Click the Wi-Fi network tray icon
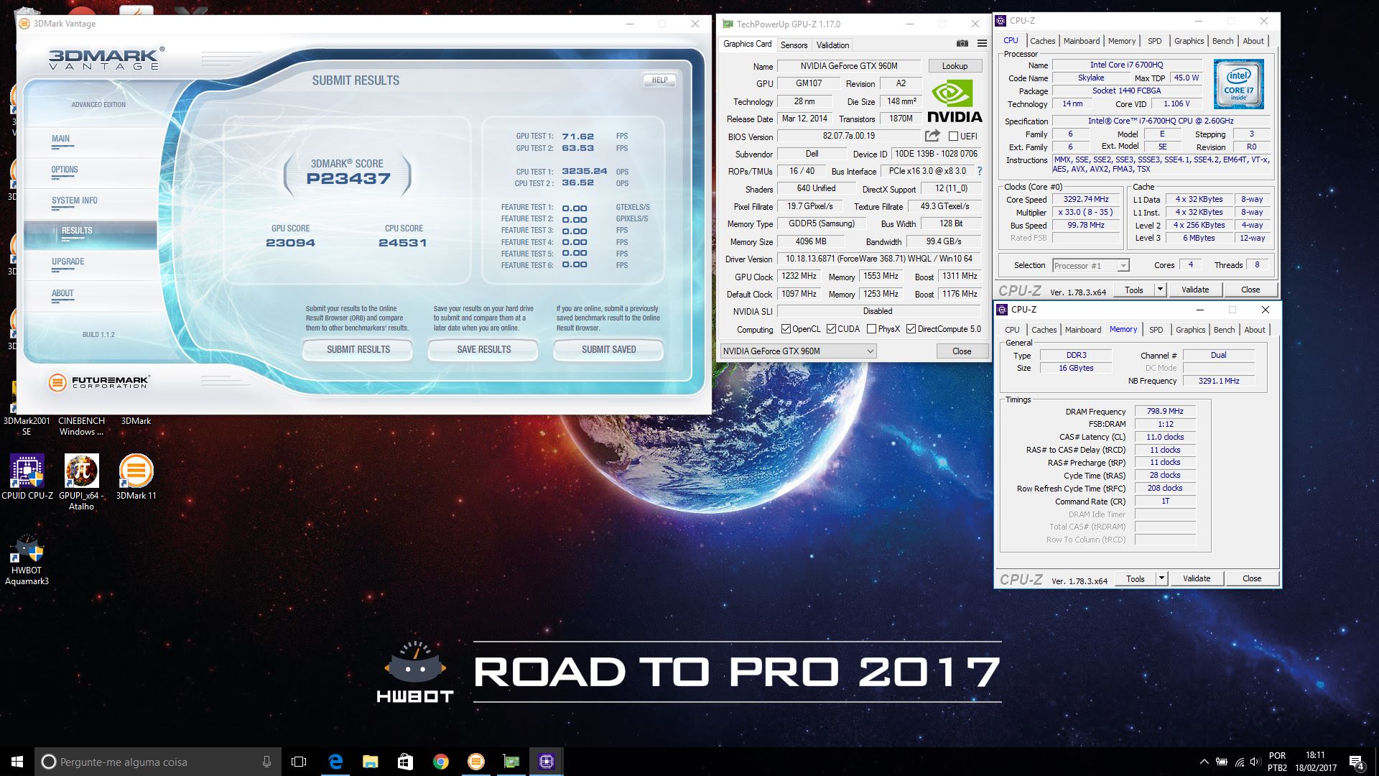This screenshot has width=1379, height=776. (1240, 762)
